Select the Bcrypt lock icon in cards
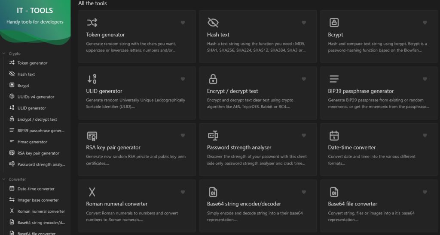The image size is (440, 235). pos(334,23)
